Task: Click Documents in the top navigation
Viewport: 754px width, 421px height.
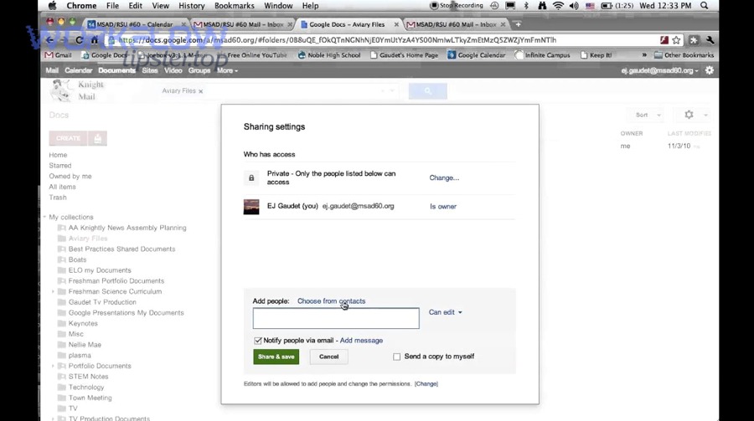Action: coord(116,70)
